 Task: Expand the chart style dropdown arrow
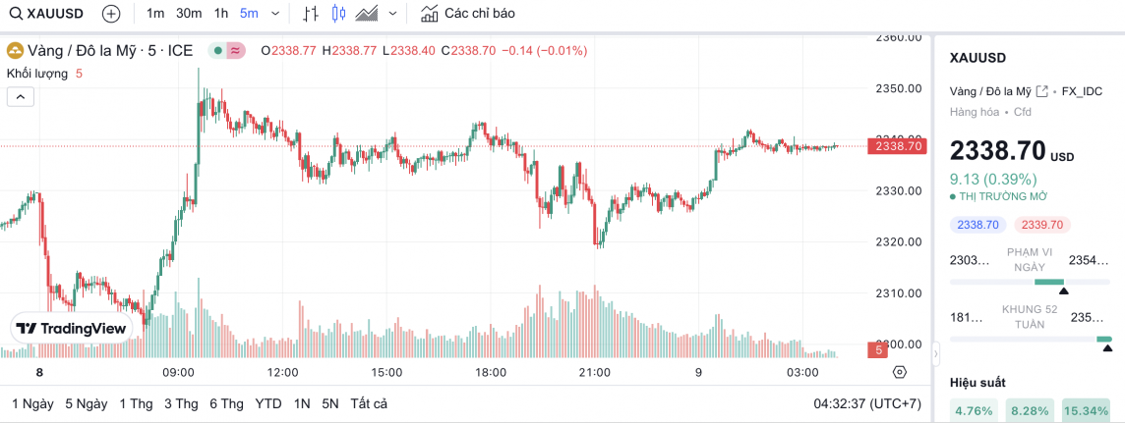click(393, 14)
